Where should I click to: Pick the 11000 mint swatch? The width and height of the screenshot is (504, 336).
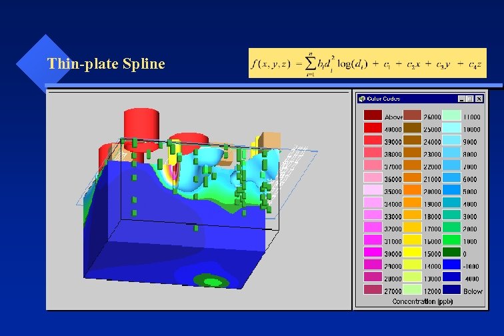[x=451, y=115]
